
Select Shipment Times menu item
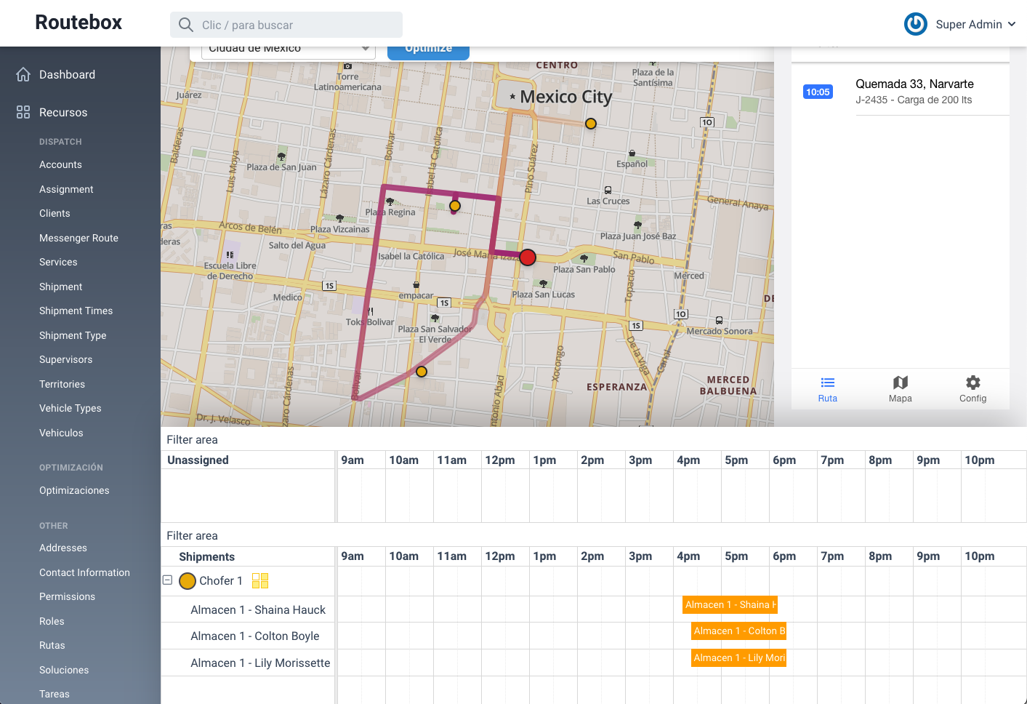pos(76,311)
